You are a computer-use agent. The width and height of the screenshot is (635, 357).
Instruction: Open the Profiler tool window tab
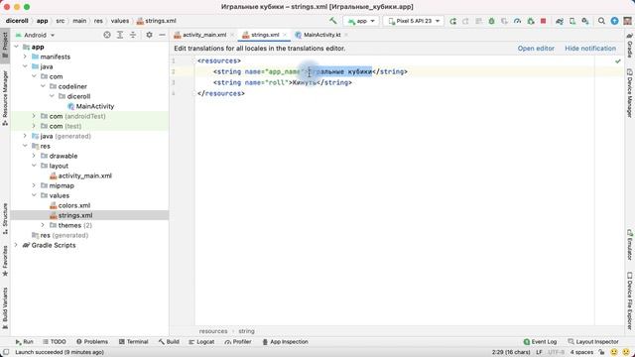[x=238, y=342]
